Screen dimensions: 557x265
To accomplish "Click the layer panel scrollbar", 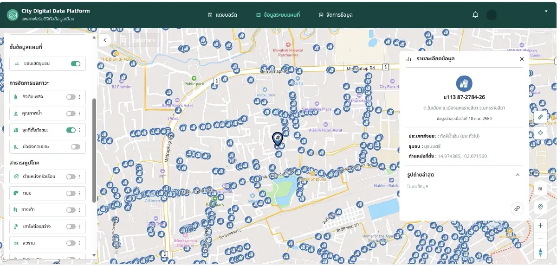I will tap(94, 150).
